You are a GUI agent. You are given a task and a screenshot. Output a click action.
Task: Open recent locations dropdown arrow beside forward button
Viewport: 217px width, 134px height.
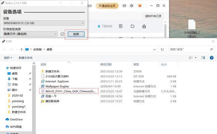[17, 49]
